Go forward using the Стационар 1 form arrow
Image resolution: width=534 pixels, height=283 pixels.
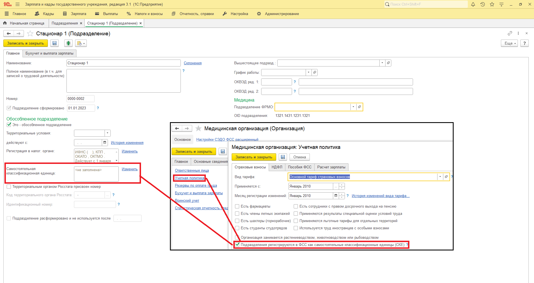point(19,34)
